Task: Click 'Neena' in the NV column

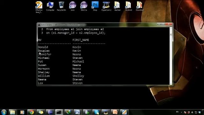Action: 42,80
